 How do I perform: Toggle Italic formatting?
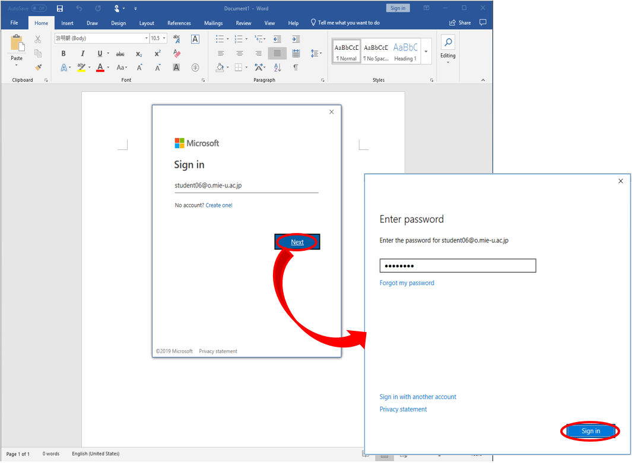82,53
